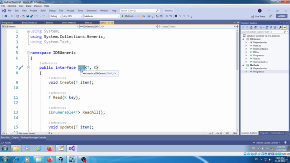
Task: Close the IDB.cs tab
Action: [112, 23]
